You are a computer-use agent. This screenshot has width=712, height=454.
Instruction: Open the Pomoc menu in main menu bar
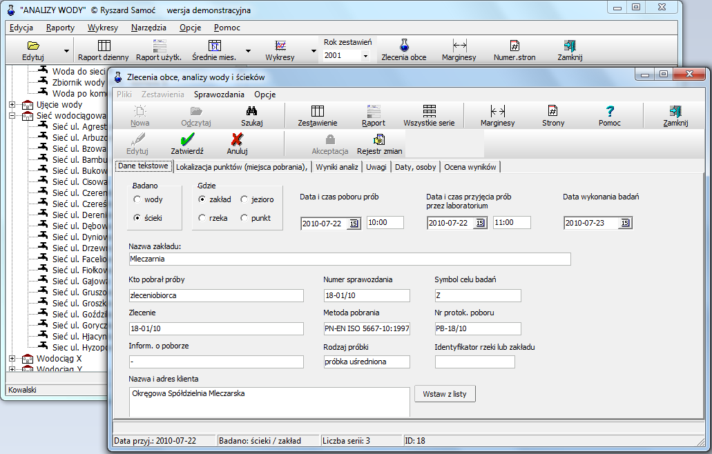coord(227,28)
